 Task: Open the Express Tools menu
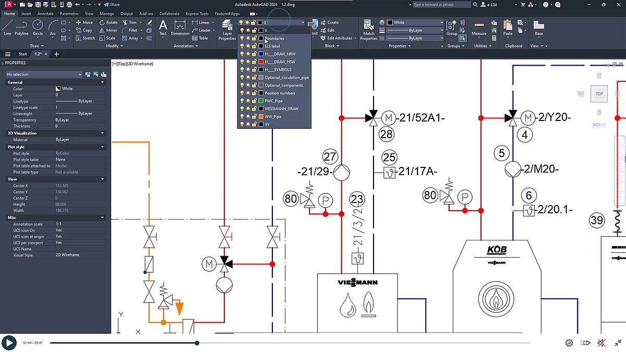[197, 13]
